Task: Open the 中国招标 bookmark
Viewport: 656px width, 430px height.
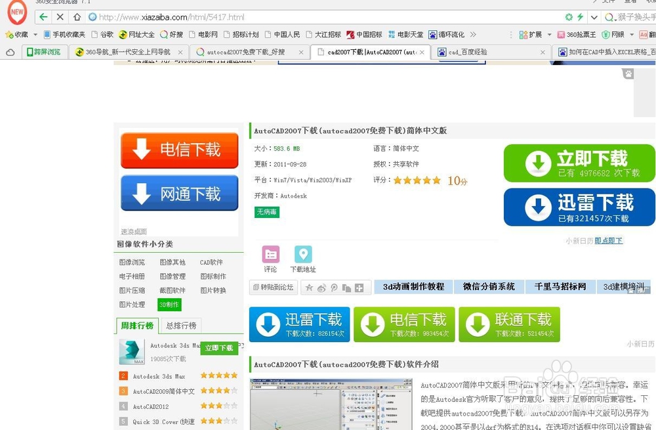Action: tap(364, 34)
